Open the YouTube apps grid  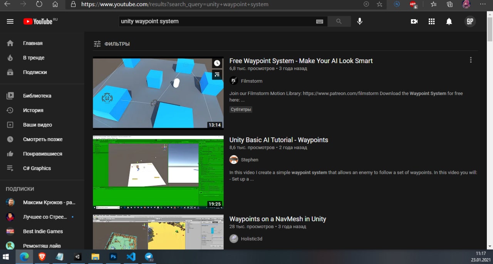point(431,22)
